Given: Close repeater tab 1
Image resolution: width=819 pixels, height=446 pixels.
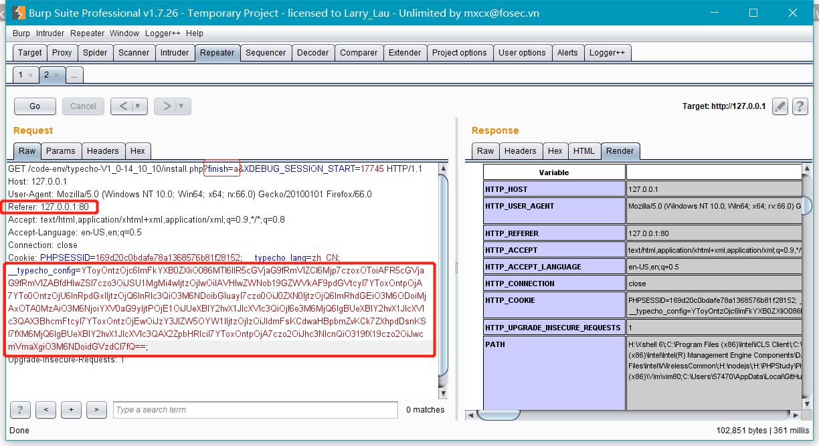Looking at the screenshot, I should [30, 76].
